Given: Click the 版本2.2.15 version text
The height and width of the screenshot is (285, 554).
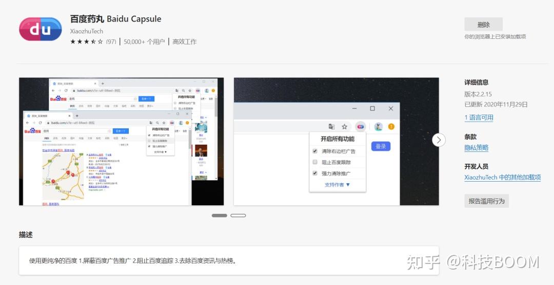Looking at the screenshot, I should point(478,95).
